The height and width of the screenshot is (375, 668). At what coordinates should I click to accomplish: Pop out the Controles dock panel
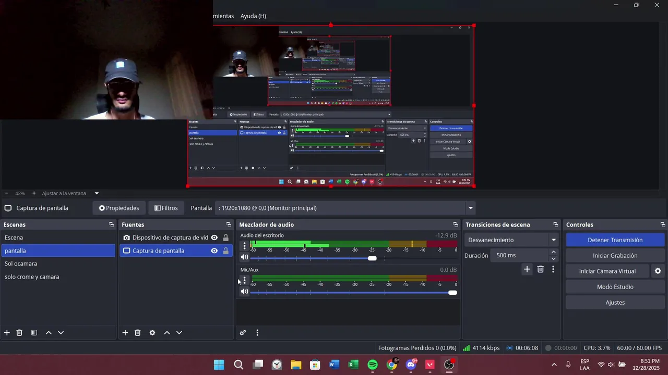(x=663, y=224)
